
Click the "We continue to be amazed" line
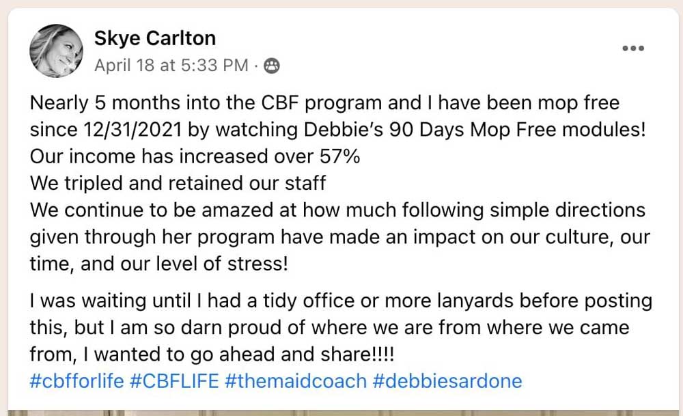click(x=337, y=210)
